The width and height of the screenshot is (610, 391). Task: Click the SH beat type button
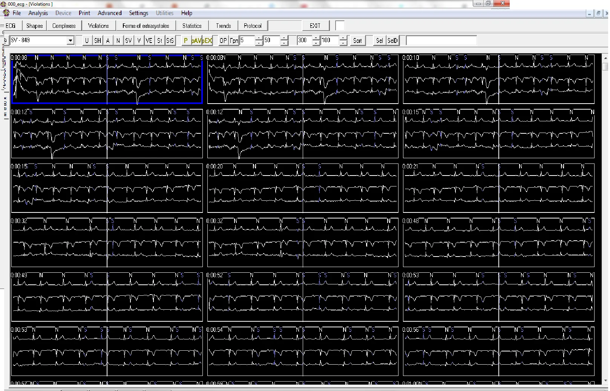pos(98,41)
